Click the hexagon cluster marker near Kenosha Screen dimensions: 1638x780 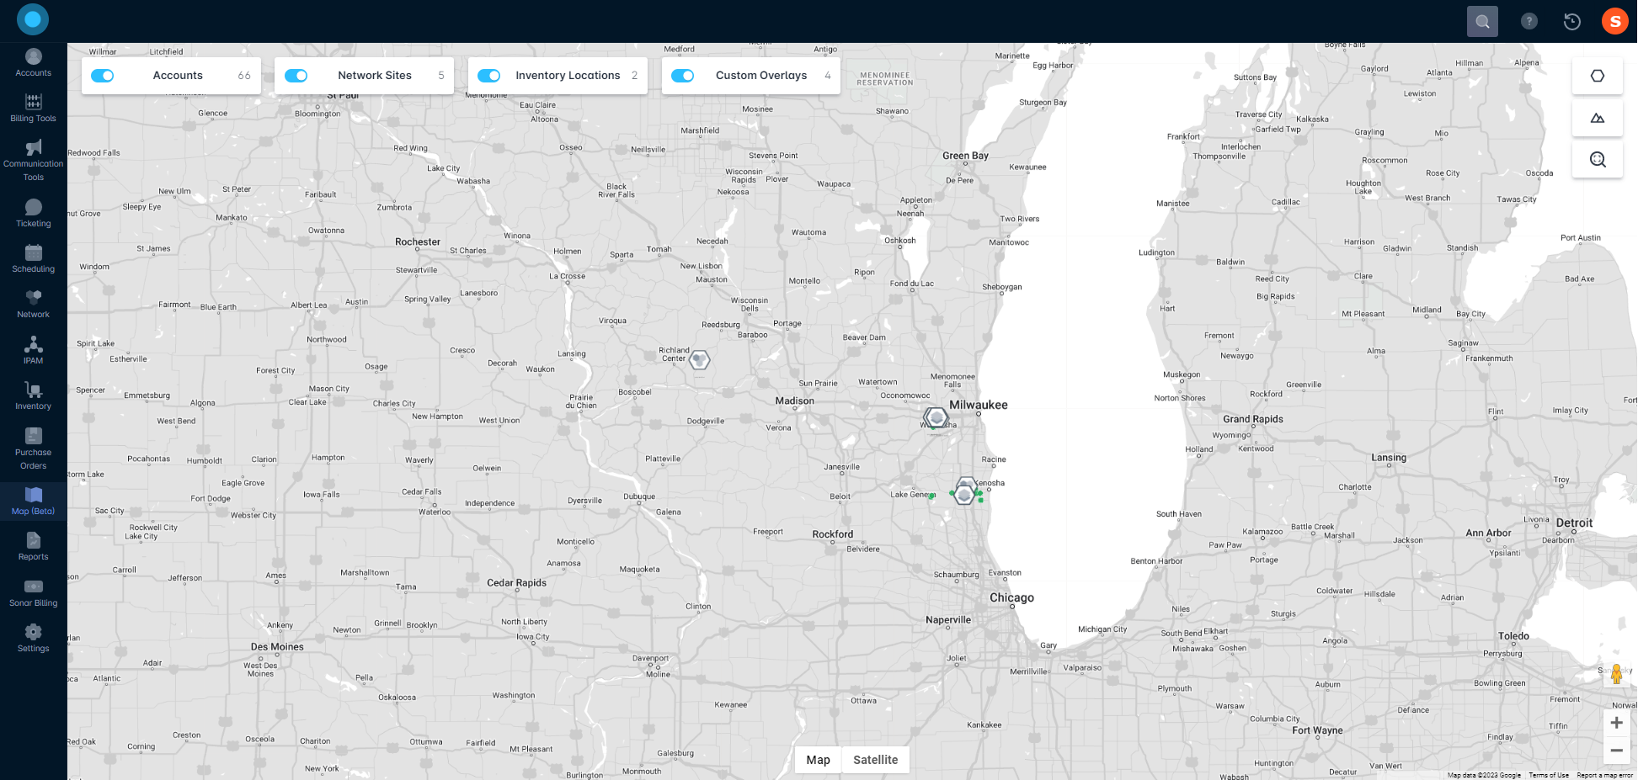(964, 494)
